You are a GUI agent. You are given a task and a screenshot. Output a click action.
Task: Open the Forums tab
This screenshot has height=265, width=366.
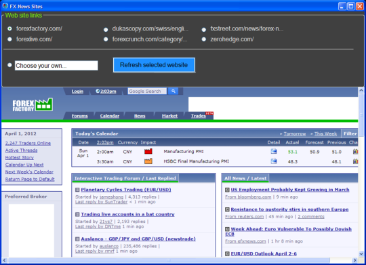point(79,116)
